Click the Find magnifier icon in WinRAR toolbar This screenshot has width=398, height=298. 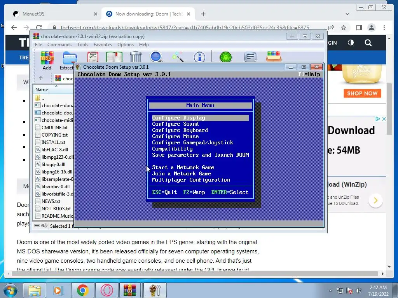tap(156, 57)
